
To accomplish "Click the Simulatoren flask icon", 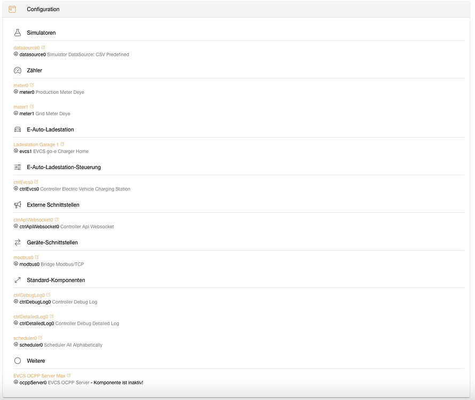I will (18, 33).
